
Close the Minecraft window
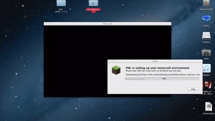[46, 24]
